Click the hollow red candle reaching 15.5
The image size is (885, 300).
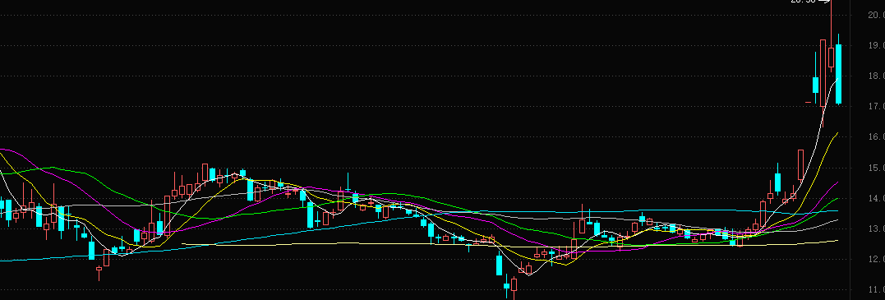(800, 165)
